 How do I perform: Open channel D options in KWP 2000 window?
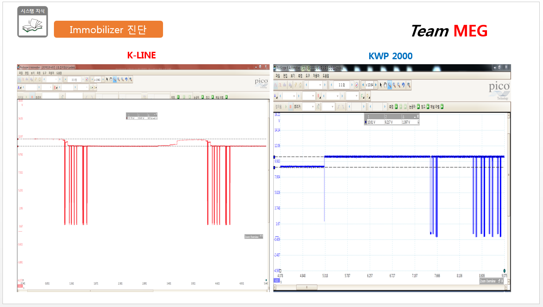368,96
